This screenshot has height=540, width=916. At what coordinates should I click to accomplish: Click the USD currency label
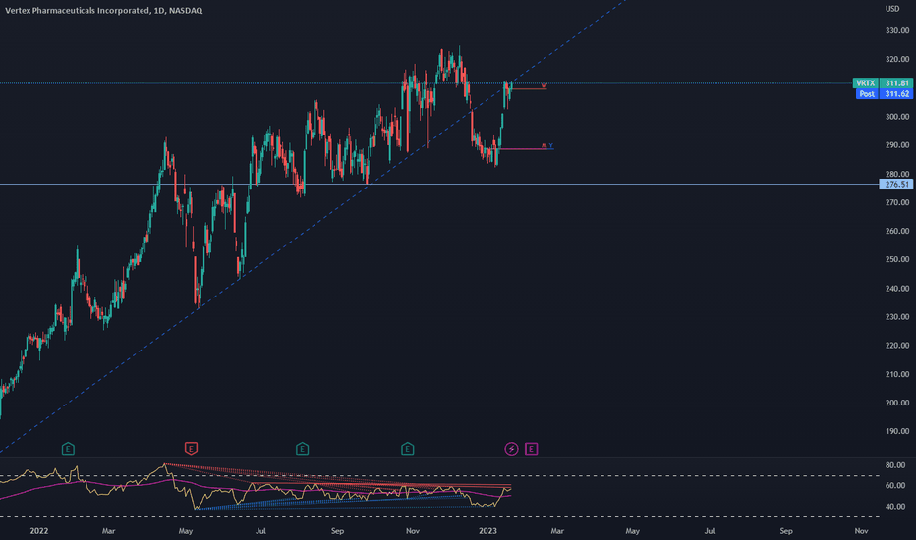892,8
